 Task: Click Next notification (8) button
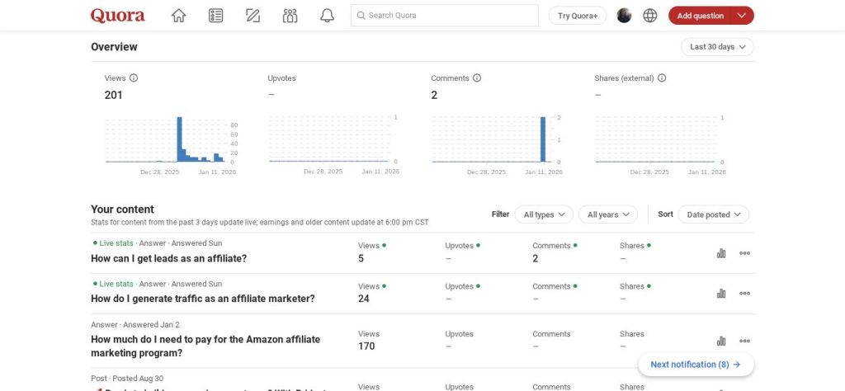click(x=695, y=365)
